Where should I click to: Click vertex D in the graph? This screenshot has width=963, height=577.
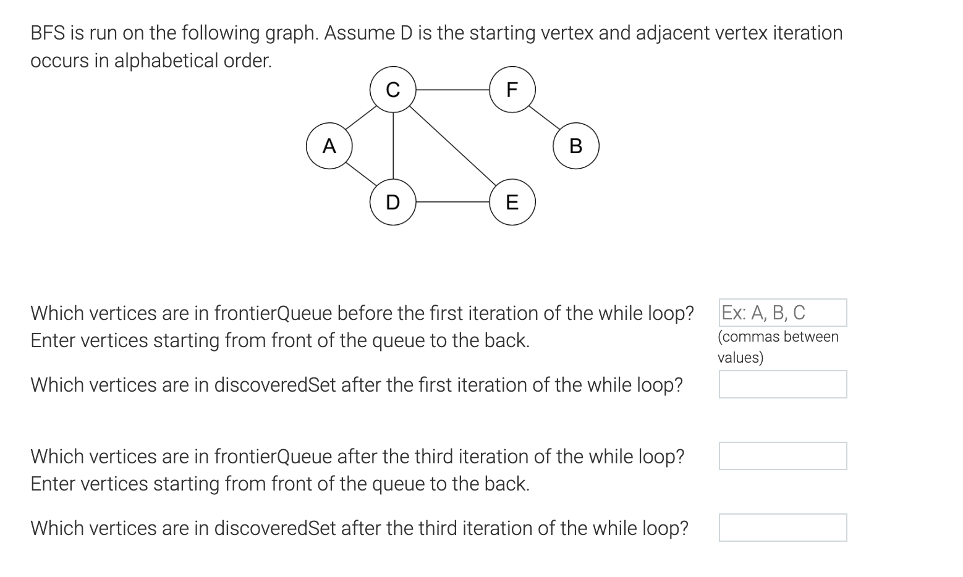[x=393, y=203]
